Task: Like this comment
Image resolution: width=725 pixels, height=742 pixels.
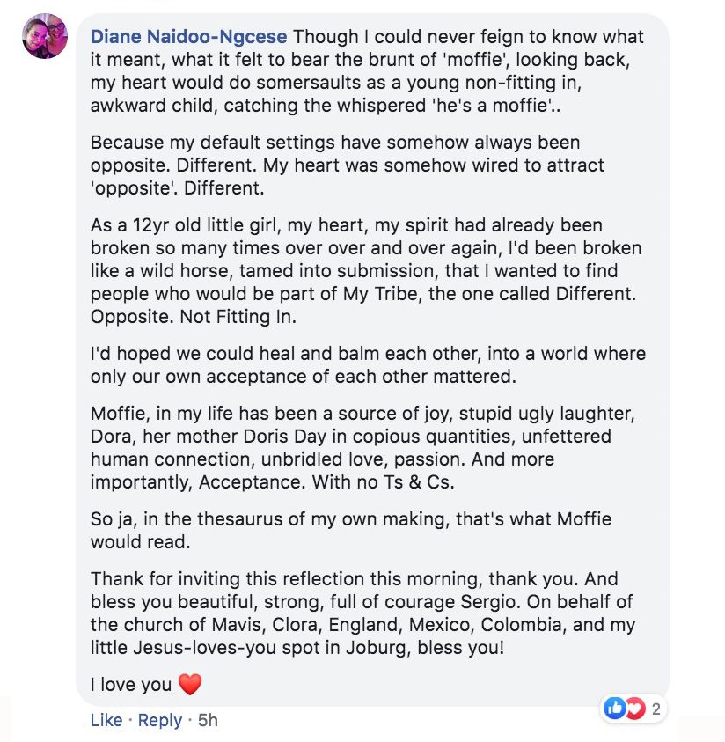Action: 106,720
